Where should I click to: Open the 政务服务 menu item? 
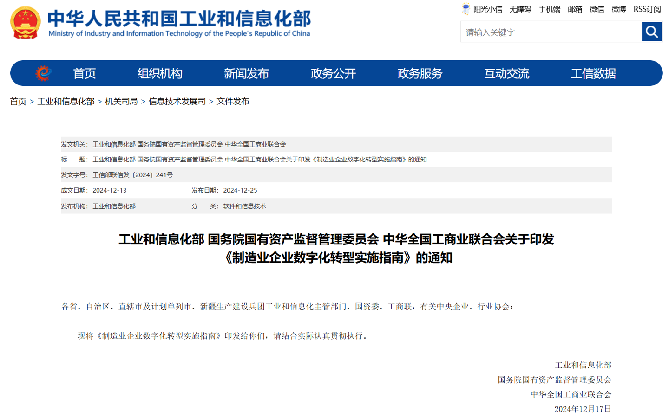420,73
